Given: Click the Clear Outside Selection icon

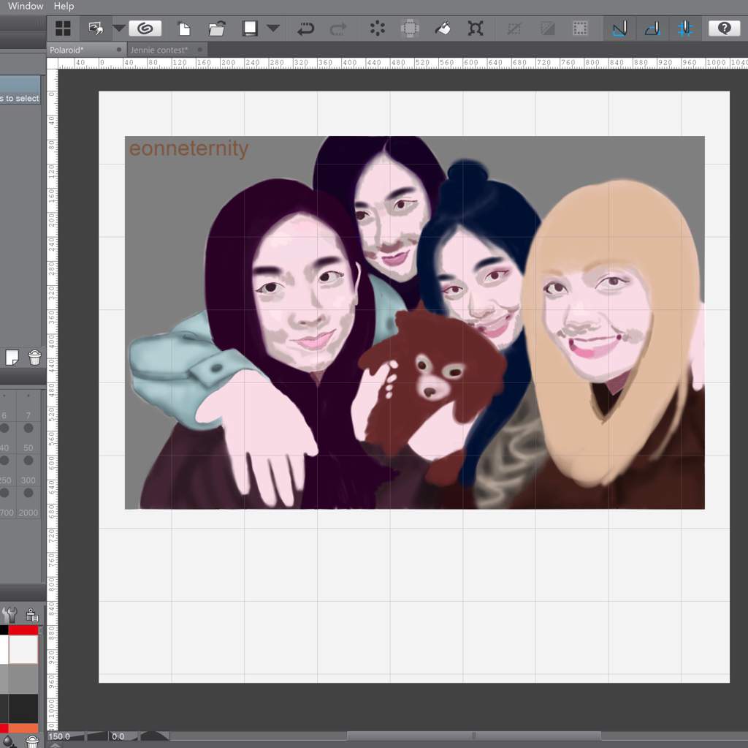Looking at the screenshot, I should tap(410, 29).
